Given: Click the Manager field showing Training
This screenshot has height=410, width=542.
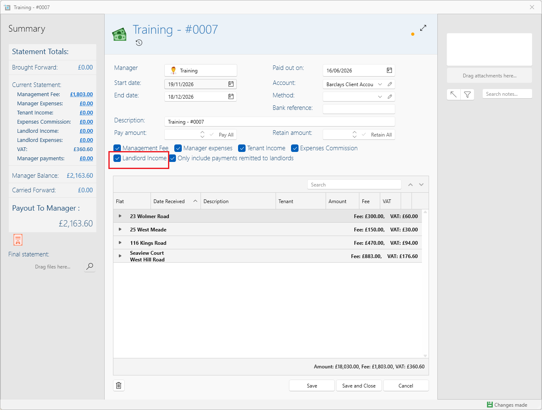Looking at the screenshot, I should 201,70.
